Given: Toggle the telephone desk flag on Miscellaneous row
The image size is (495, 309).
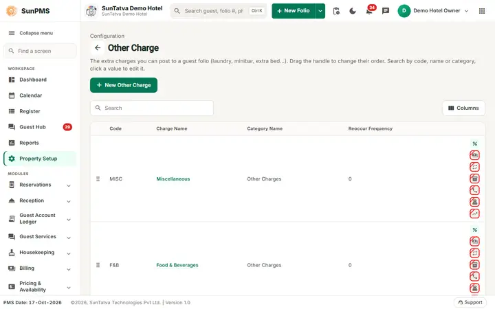Looking at the screenshot, I should point(474,201).
